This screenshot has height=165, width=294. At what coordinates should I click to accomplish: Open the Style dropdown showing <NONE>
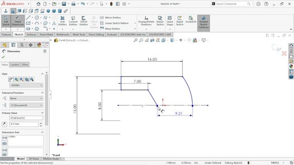[x=26, y=85]
